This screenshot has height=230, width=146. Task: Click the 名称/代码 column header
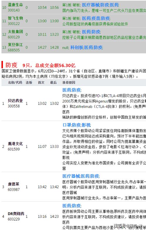click(15, 82)
